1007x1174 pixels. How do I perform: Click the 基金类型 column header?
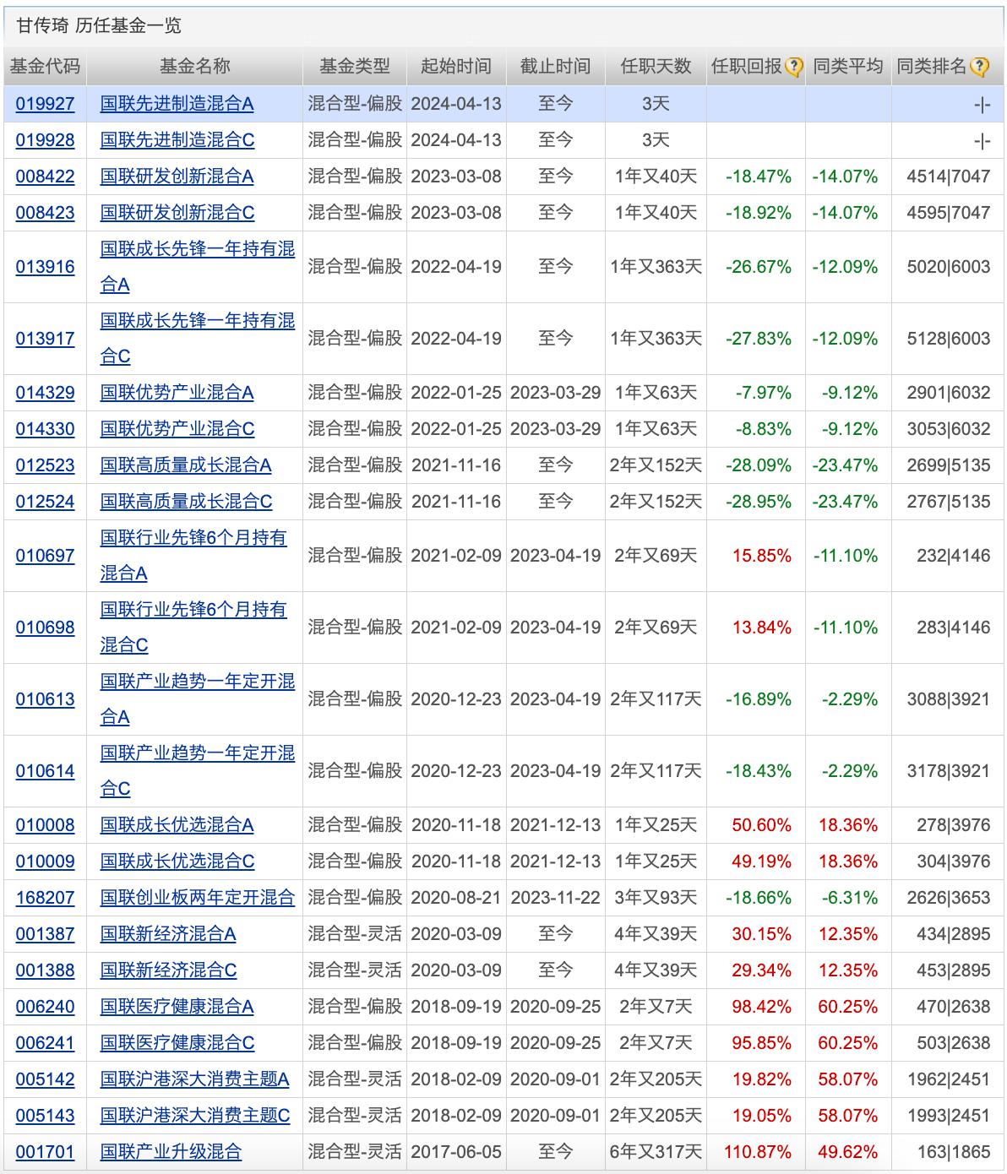pos(357,63)
